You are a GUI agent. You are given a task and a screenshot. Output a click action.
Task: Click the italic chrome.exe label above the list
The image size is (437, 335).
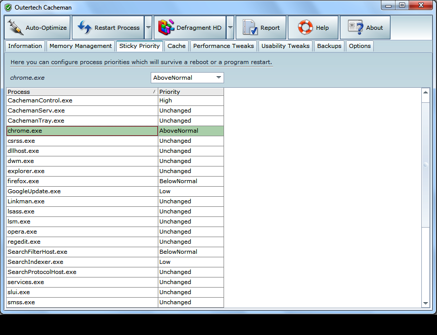click(27, 78)
